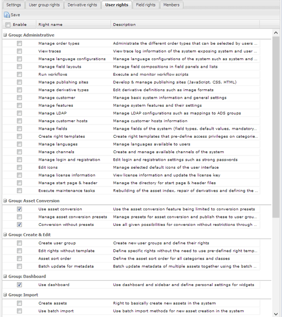Check Manage start page & header checkbox
This screenshot has width=282, height=317.
click(x=19, y=183)
